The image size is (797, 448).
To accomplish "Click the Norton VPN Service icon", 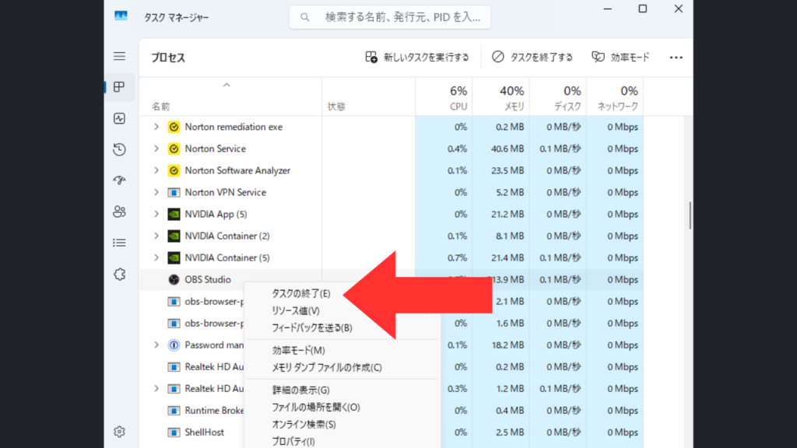I will click(174, 193).
